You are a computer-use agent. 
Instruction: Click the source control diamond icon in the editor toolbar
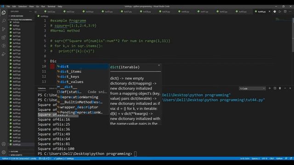point(275,11)
